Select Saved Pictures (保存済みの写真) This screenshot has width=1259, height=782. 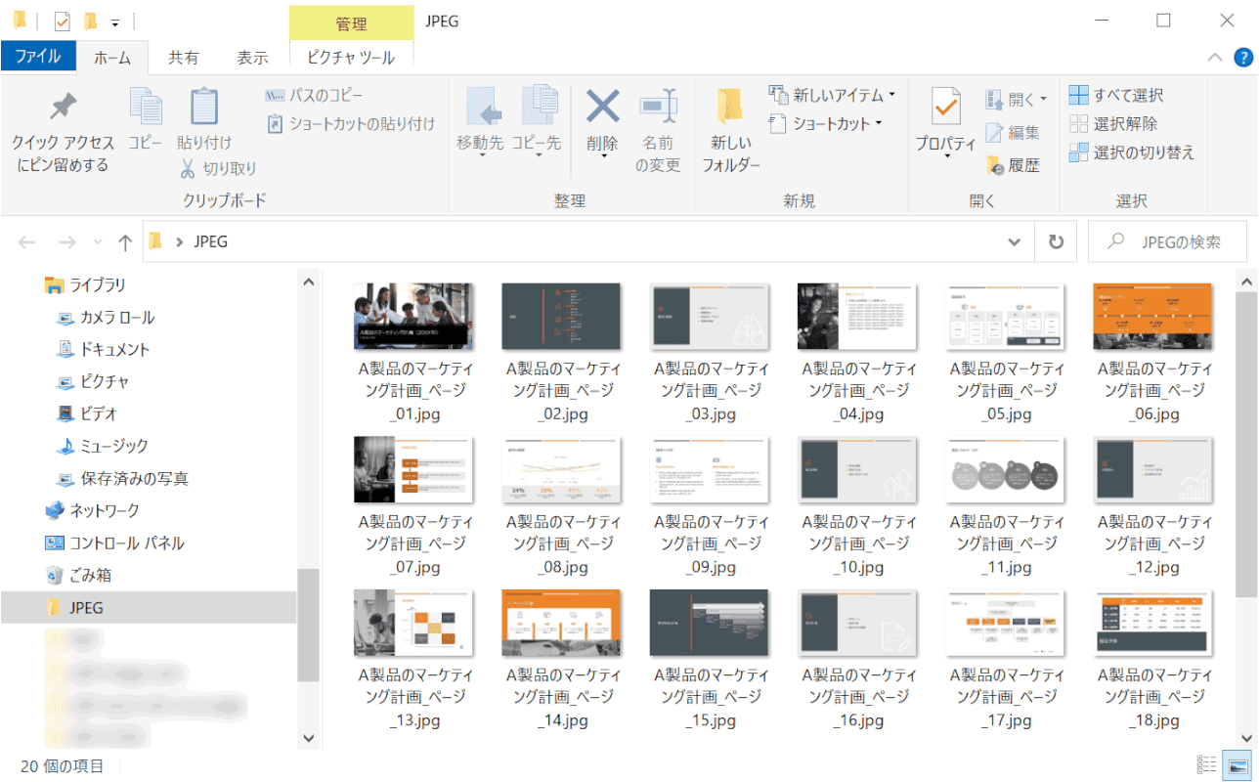121,479
